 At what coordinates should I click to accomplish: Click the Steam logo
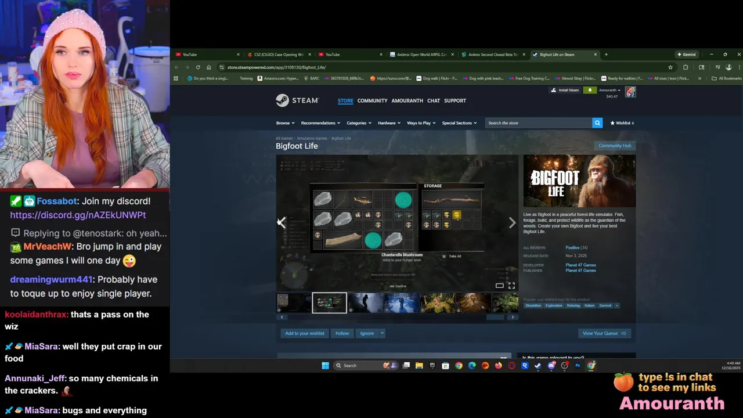click(x=297, y=100)
